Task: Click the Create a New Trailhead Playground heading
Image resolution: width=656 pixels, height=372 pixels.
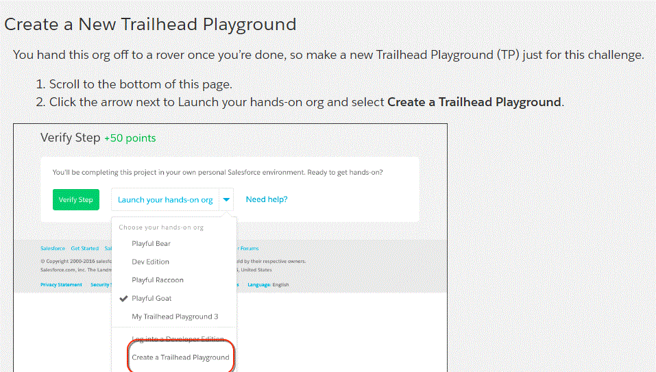Action: [150, 24]
